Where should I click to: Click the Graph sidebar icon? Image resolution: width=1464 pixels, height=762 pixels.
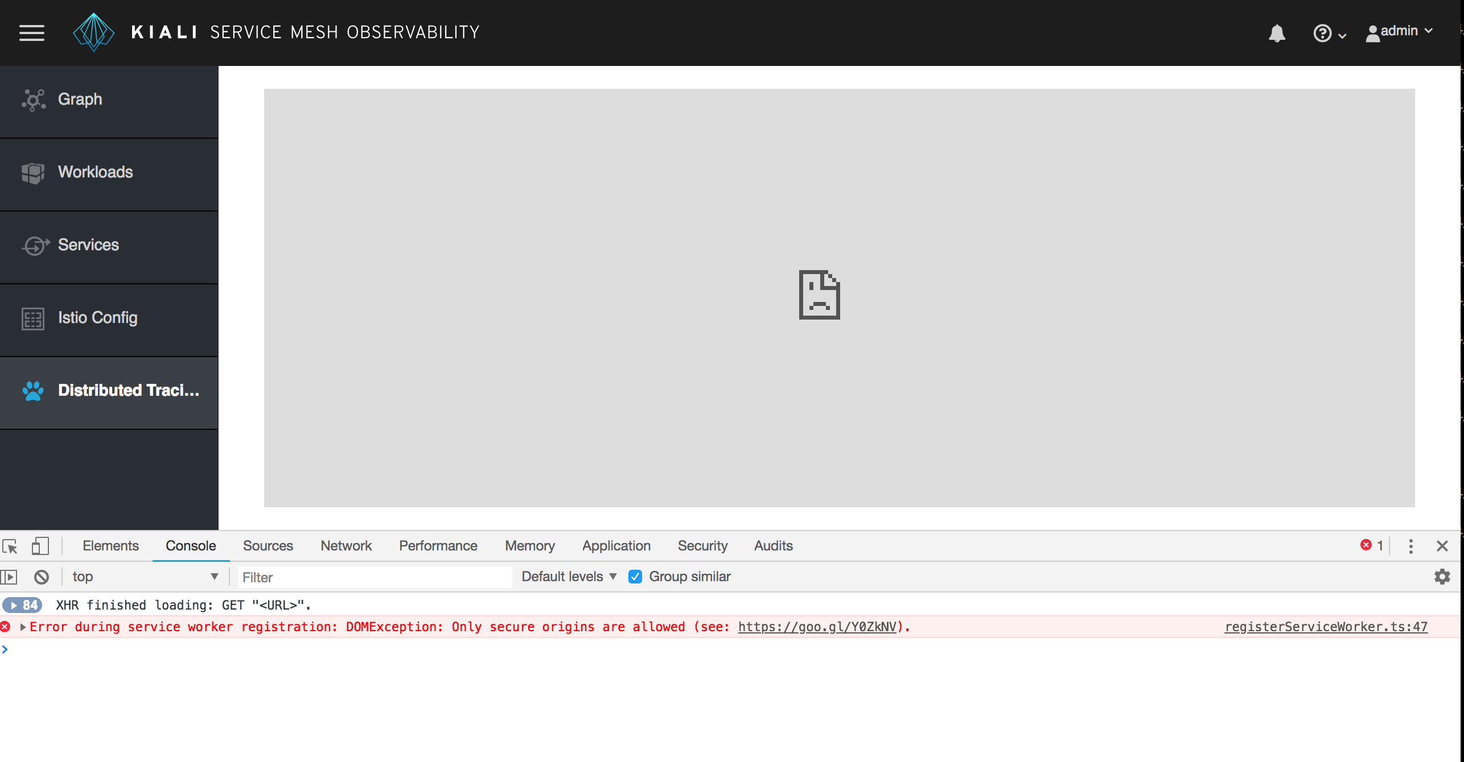point(34,100)
